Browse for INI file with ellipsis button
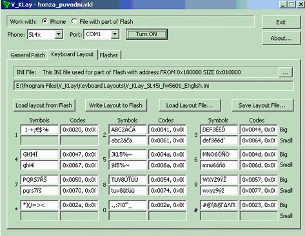Image resolution: width=305 pixels, height=236 pixels. pos(285,72)
